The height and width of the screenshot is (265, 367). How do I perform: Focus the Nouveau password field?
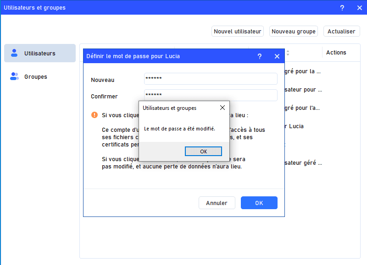point(211,79)
